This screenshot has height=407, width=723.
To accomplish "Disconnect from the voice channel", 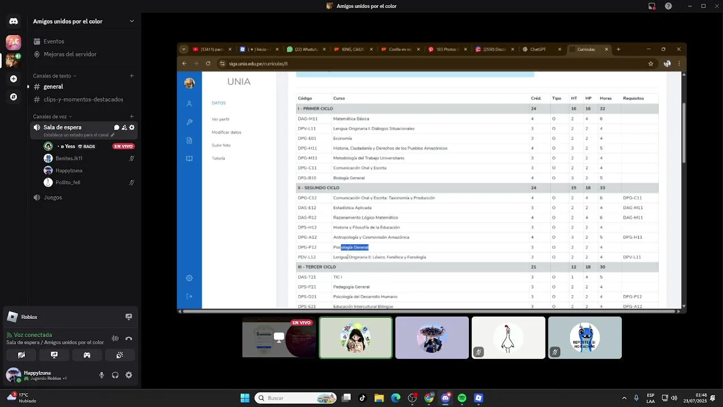I will coord(129,339).
